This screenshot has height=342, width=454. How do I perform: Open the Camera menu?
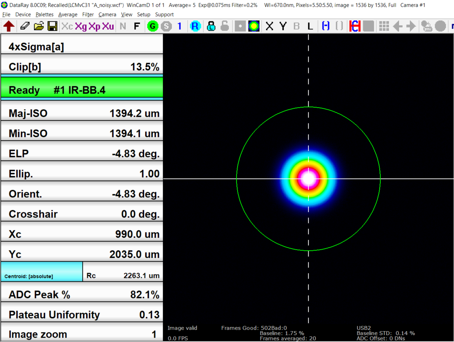coord(107,14)
